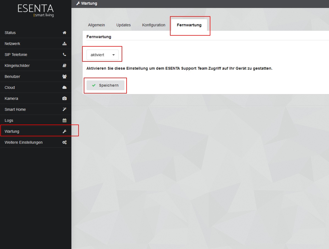329x249 pixels.
Task: Click the calendar icon beside Logs
Action: click(65, 120)
